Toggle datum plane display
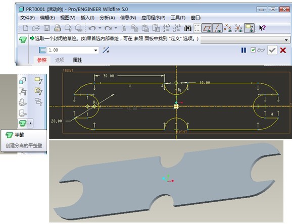Image resolution: width=292 pixels, height=224 pixels. pyautogui.click(x=207, y=28)
